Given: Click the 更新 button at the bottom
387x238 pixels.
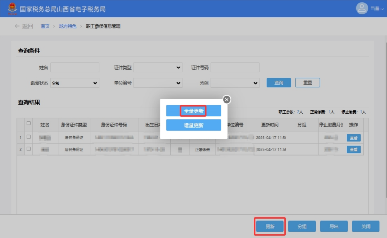Looking at the screenshot, I should [270, 227].
